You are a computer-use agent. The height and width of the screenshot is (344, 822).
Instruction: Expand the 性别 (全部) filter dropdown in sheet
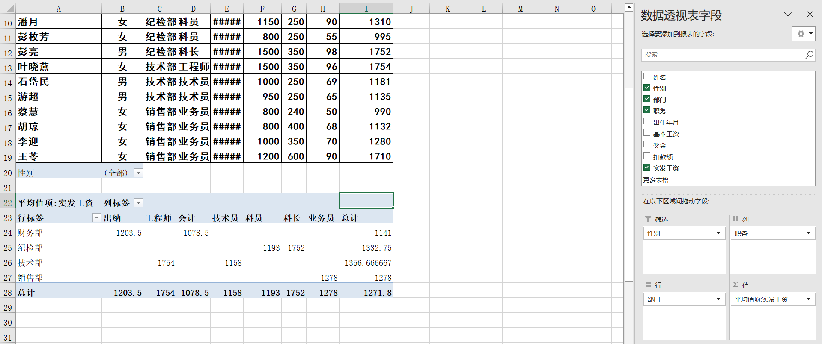(x=138, y=173)
